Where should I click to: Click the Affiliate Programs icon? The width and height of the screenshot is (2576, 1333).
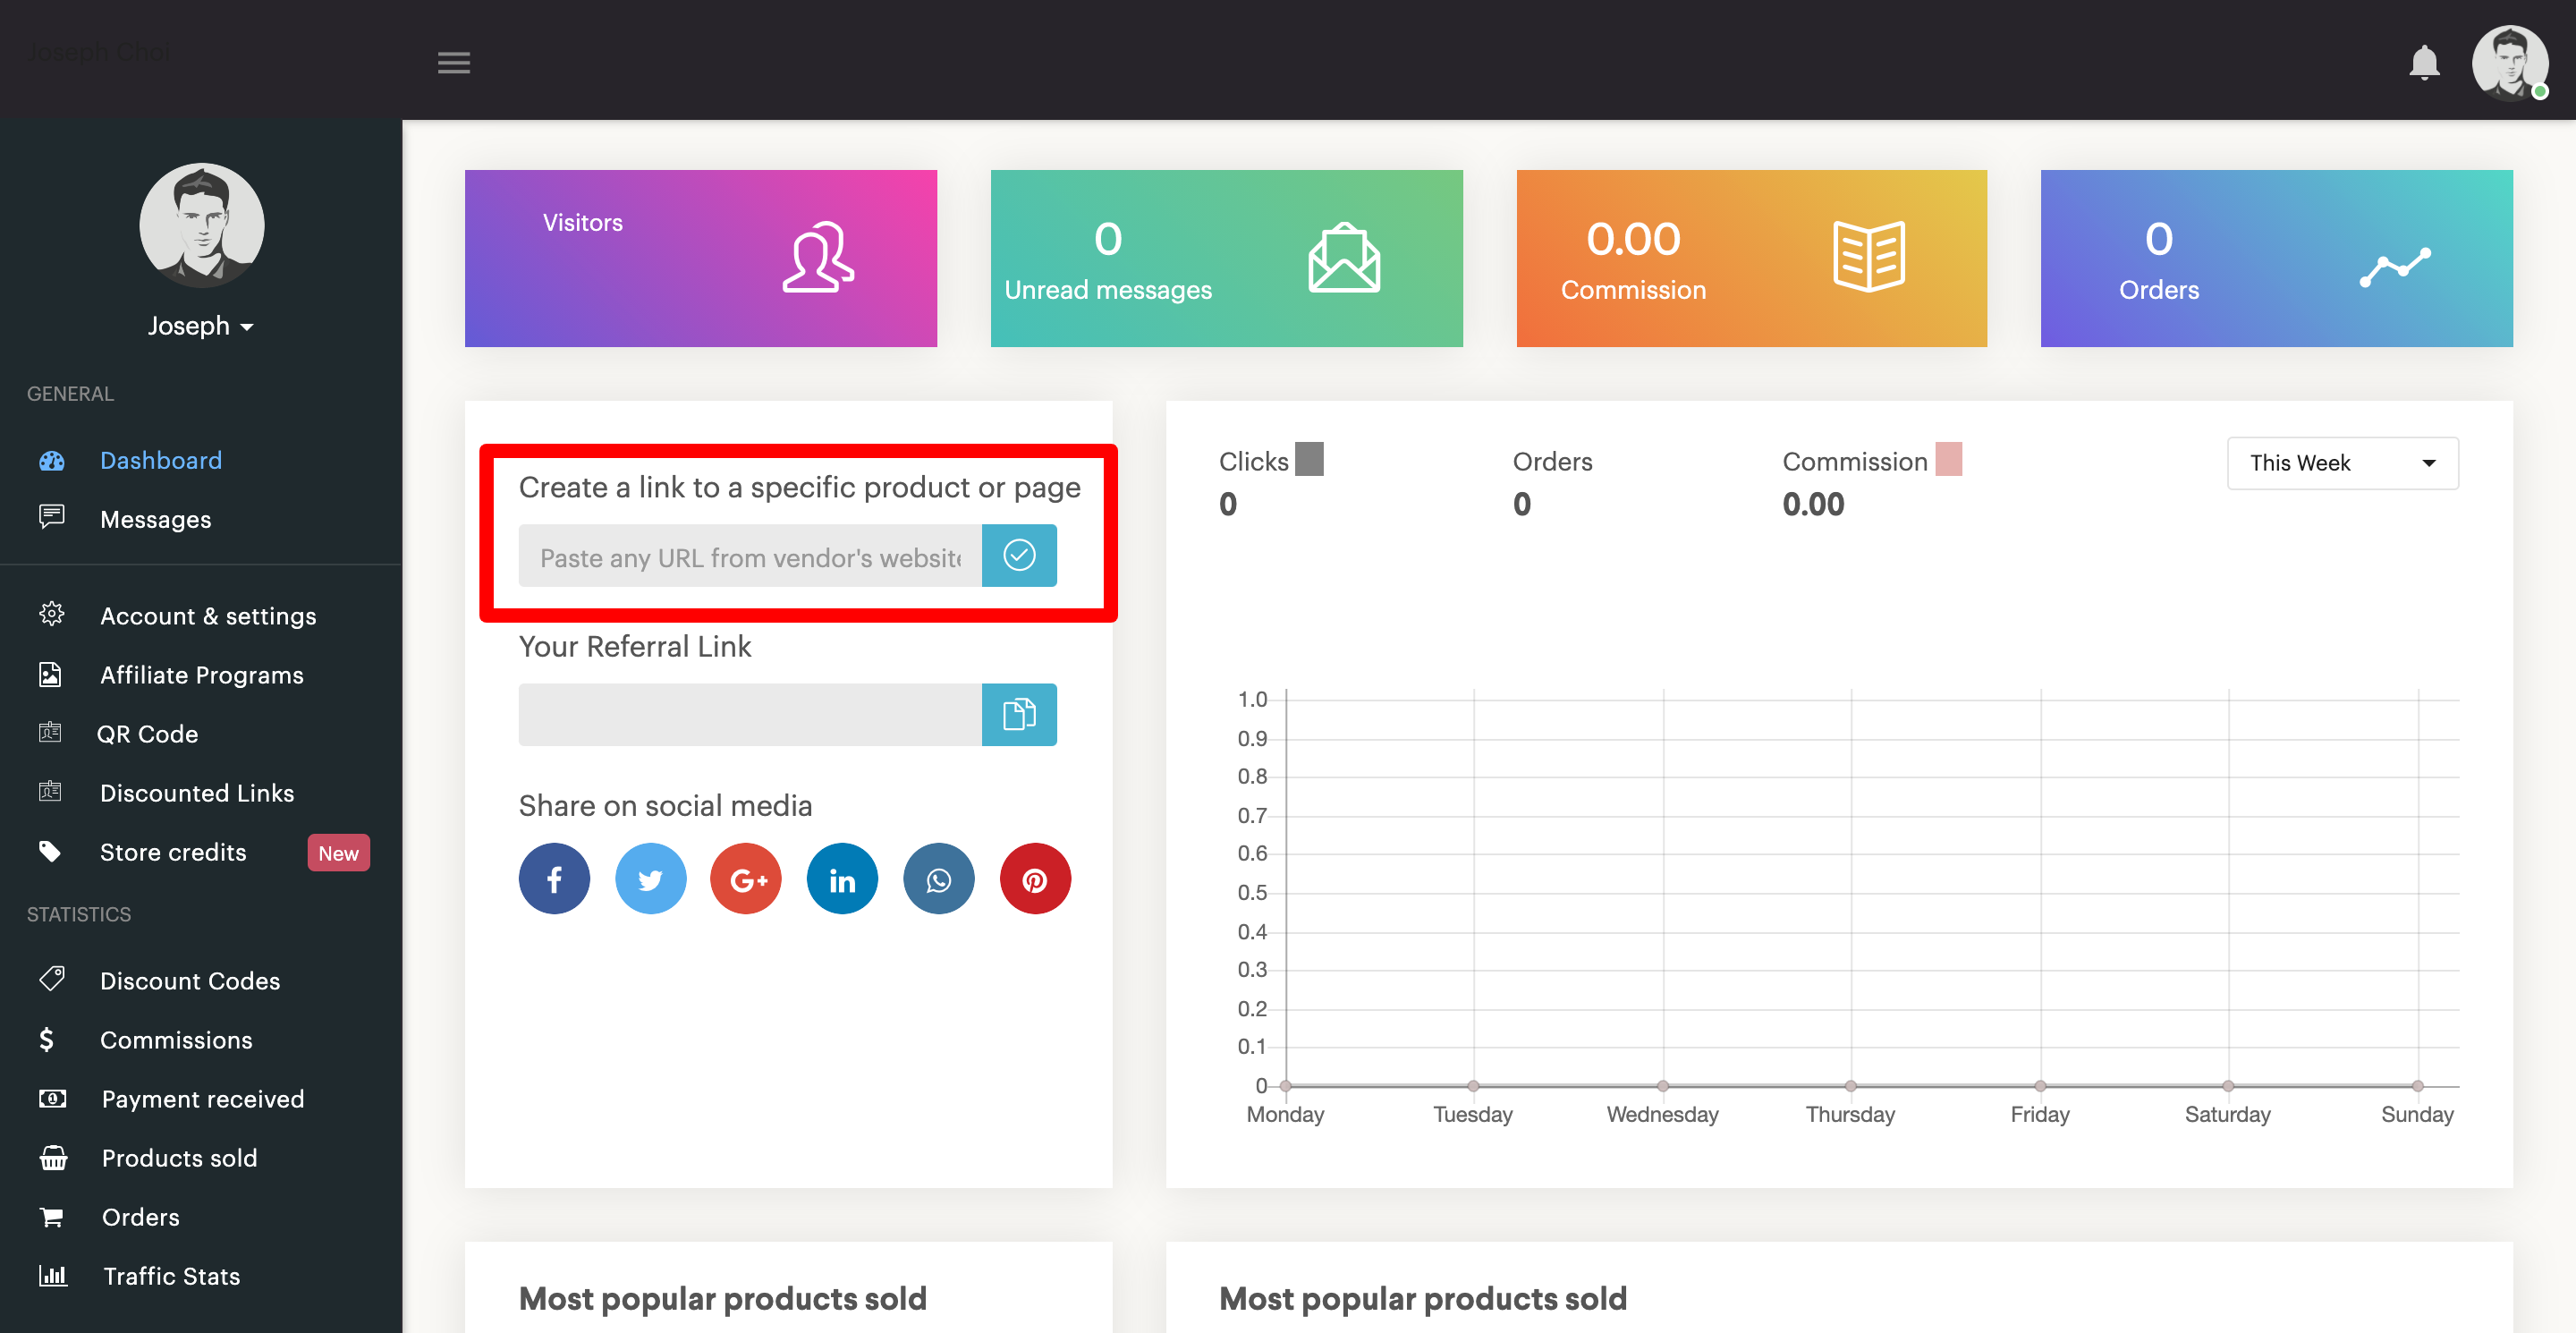[50, 674]
